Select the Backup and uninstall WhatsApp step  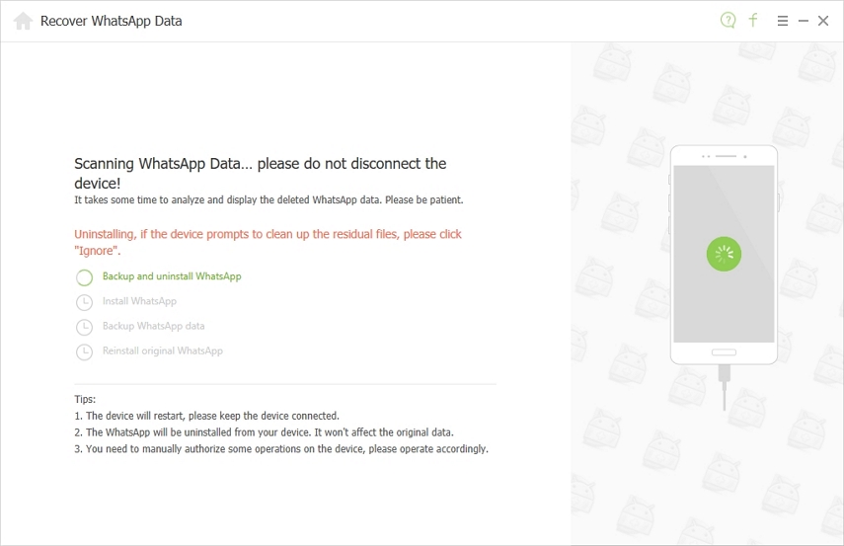(172, 276)
